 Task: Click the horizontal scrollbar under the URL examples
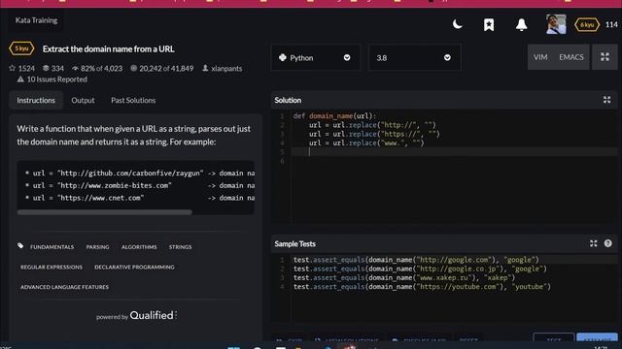coord(104,212)
